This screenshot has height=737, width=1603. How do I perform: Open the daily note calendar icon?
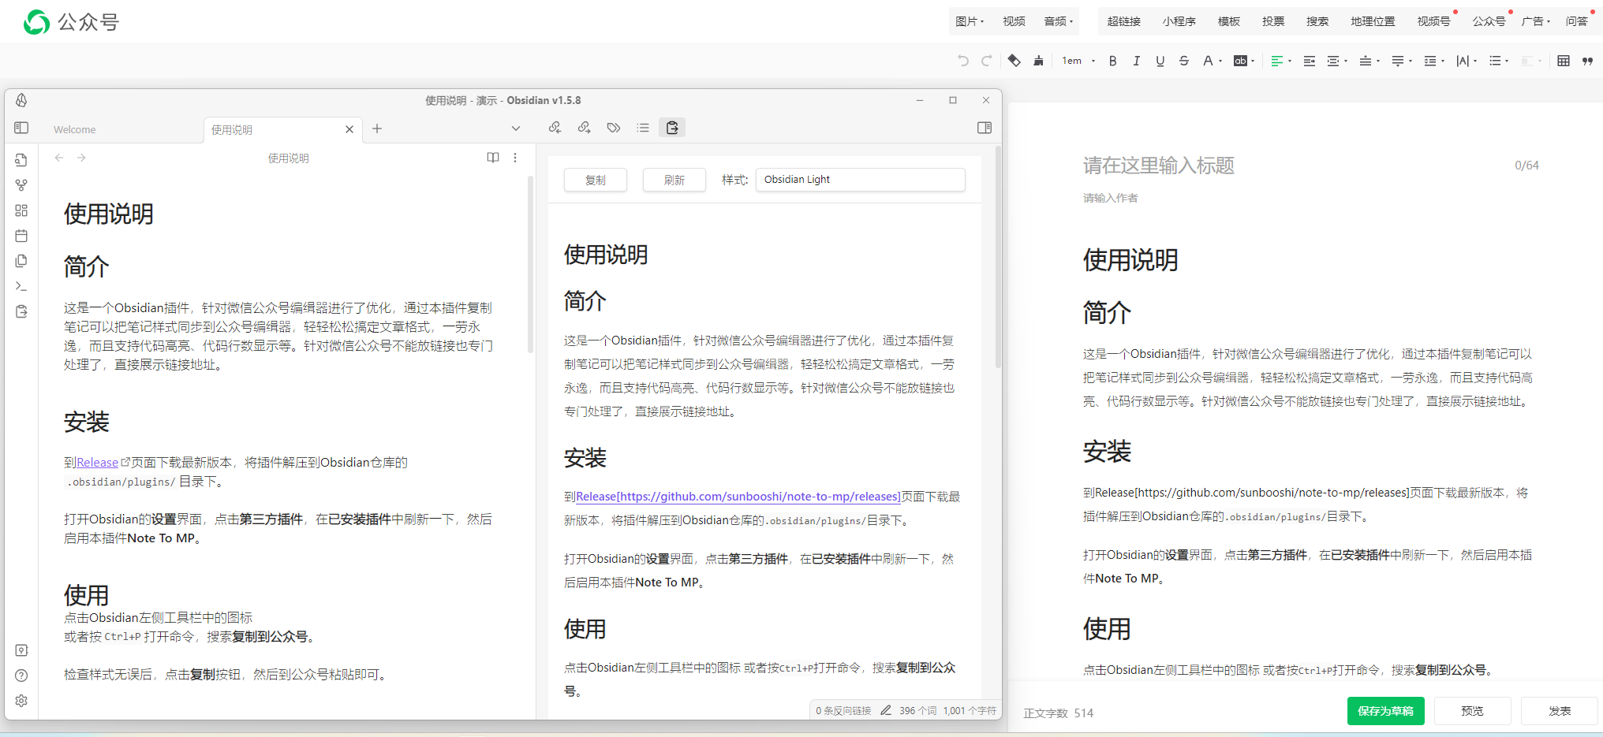coord(21,236)
